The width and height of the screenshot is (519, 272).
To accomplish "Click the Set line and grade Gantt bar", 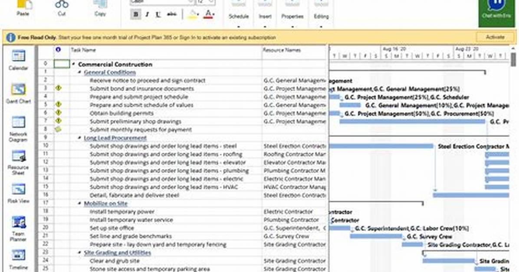I will point(376,236).
